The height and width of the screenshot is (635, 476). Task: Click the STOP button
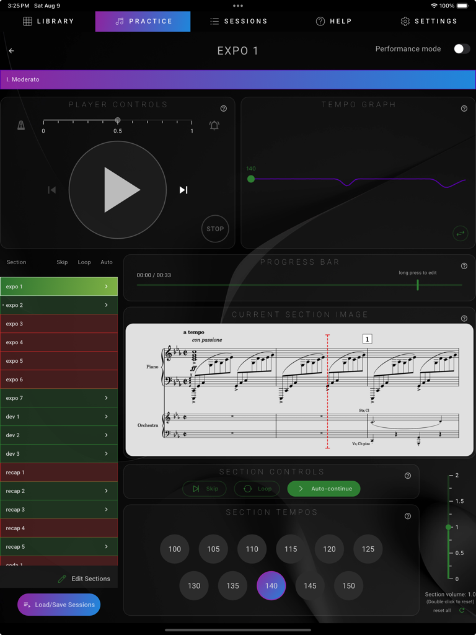[215, 229]
